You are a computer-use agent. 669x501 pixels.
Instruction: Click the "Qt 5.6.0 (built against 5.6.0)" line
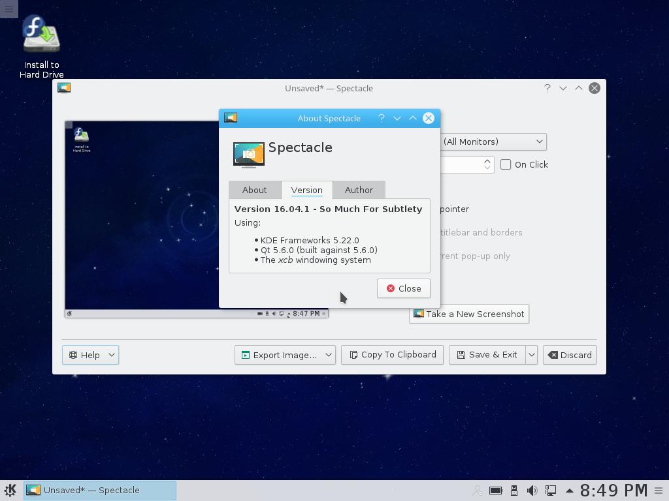click(x=319, y=250)
